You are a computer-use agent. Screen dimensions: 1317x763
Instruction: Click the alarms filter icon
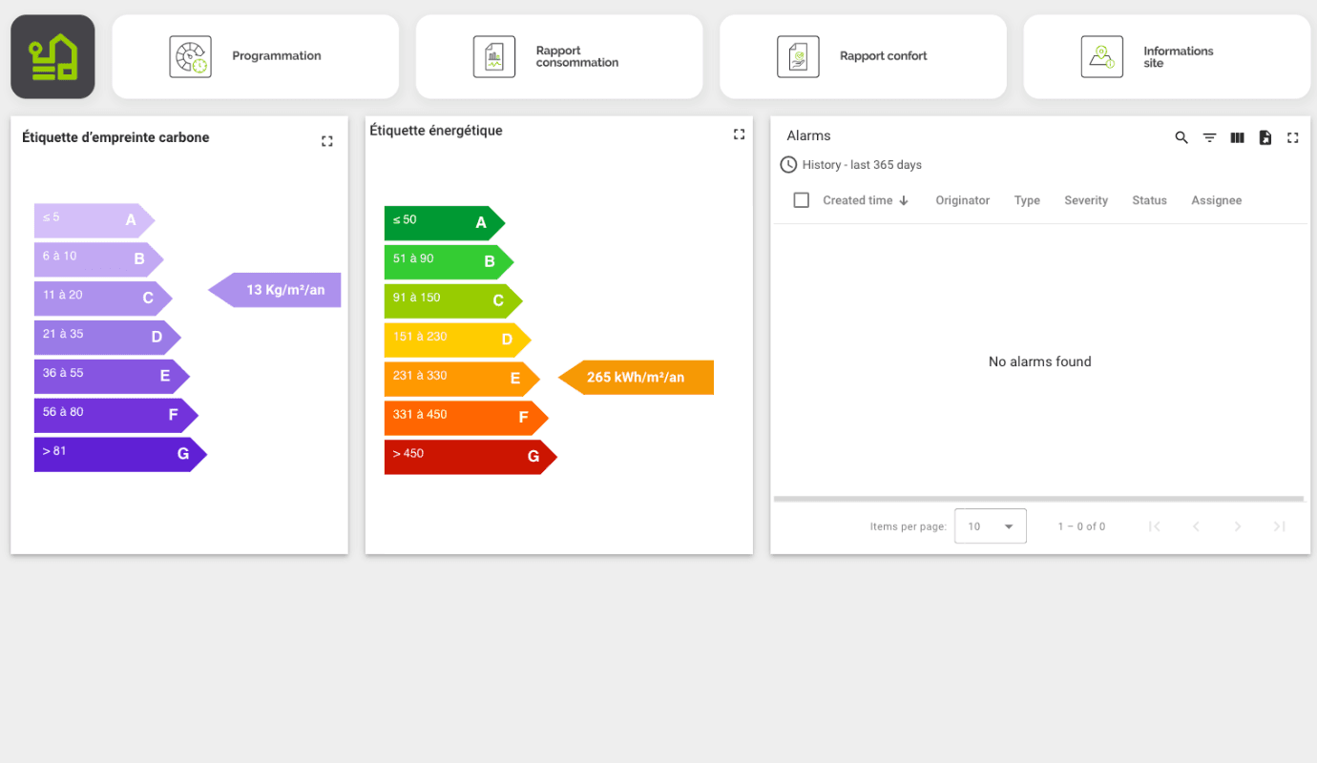(x=1209, y=137)
